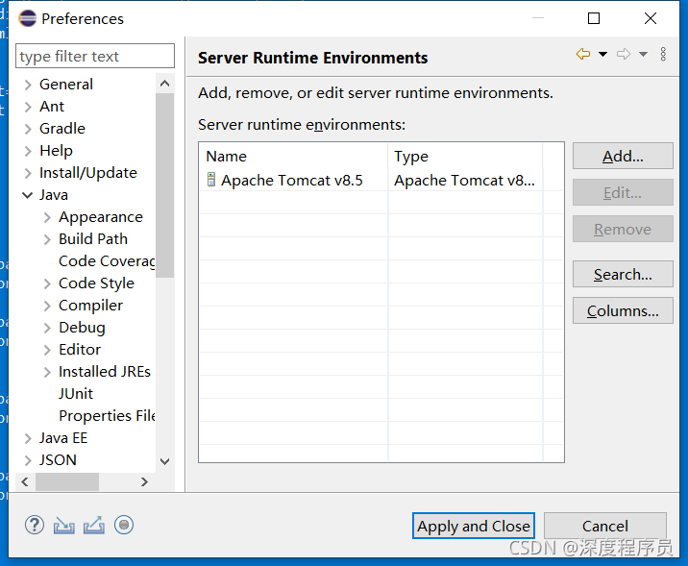Click the Columns... button
This screenshot has width=688, height=566.
pyautogui.click(x=623, y=310)
